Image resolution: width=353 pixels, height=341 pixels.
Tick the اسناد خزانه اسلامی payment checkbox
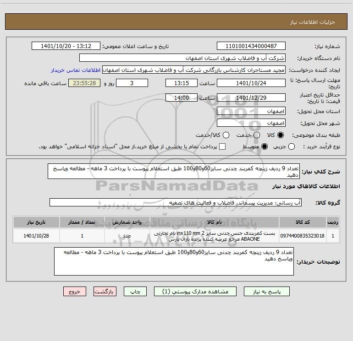point(222,146)
